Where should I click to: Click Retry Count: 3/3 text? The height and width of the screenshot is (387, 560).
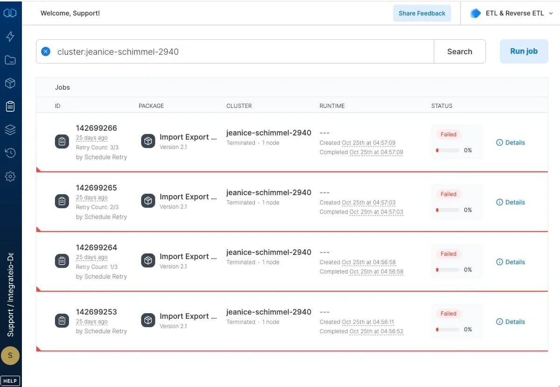[98, 147]
